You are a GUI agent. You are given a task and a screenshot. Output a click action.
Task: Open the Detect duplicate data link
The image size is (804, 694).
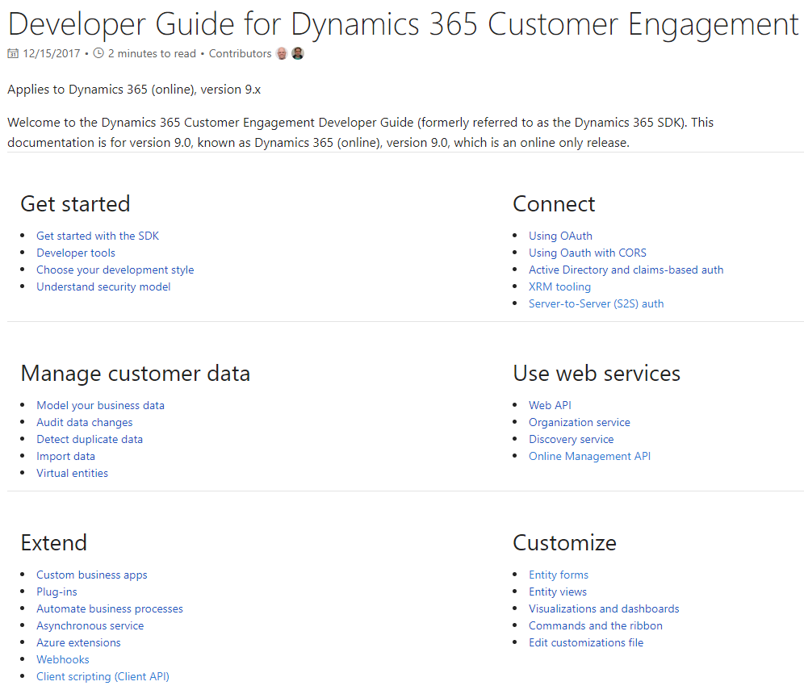(x=90, y=439)
